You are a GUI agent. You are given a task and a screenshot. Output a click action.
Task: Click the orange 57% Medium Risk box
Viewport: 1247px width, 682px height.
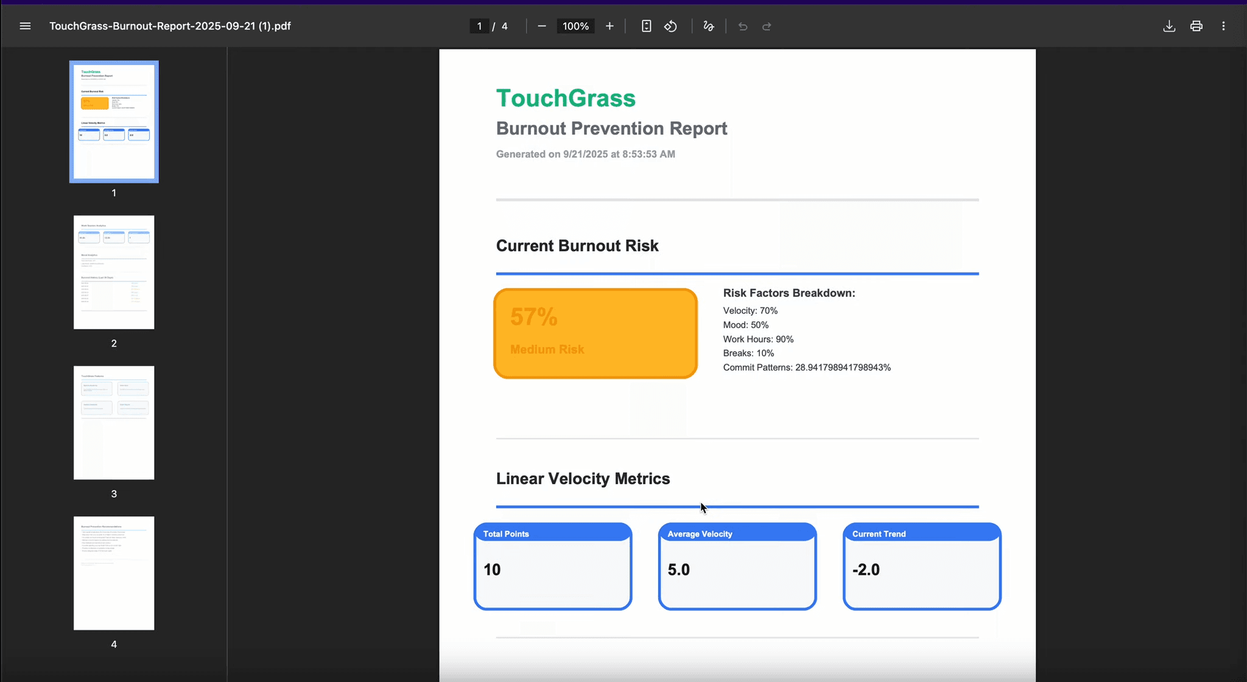(x=595, y=333)
